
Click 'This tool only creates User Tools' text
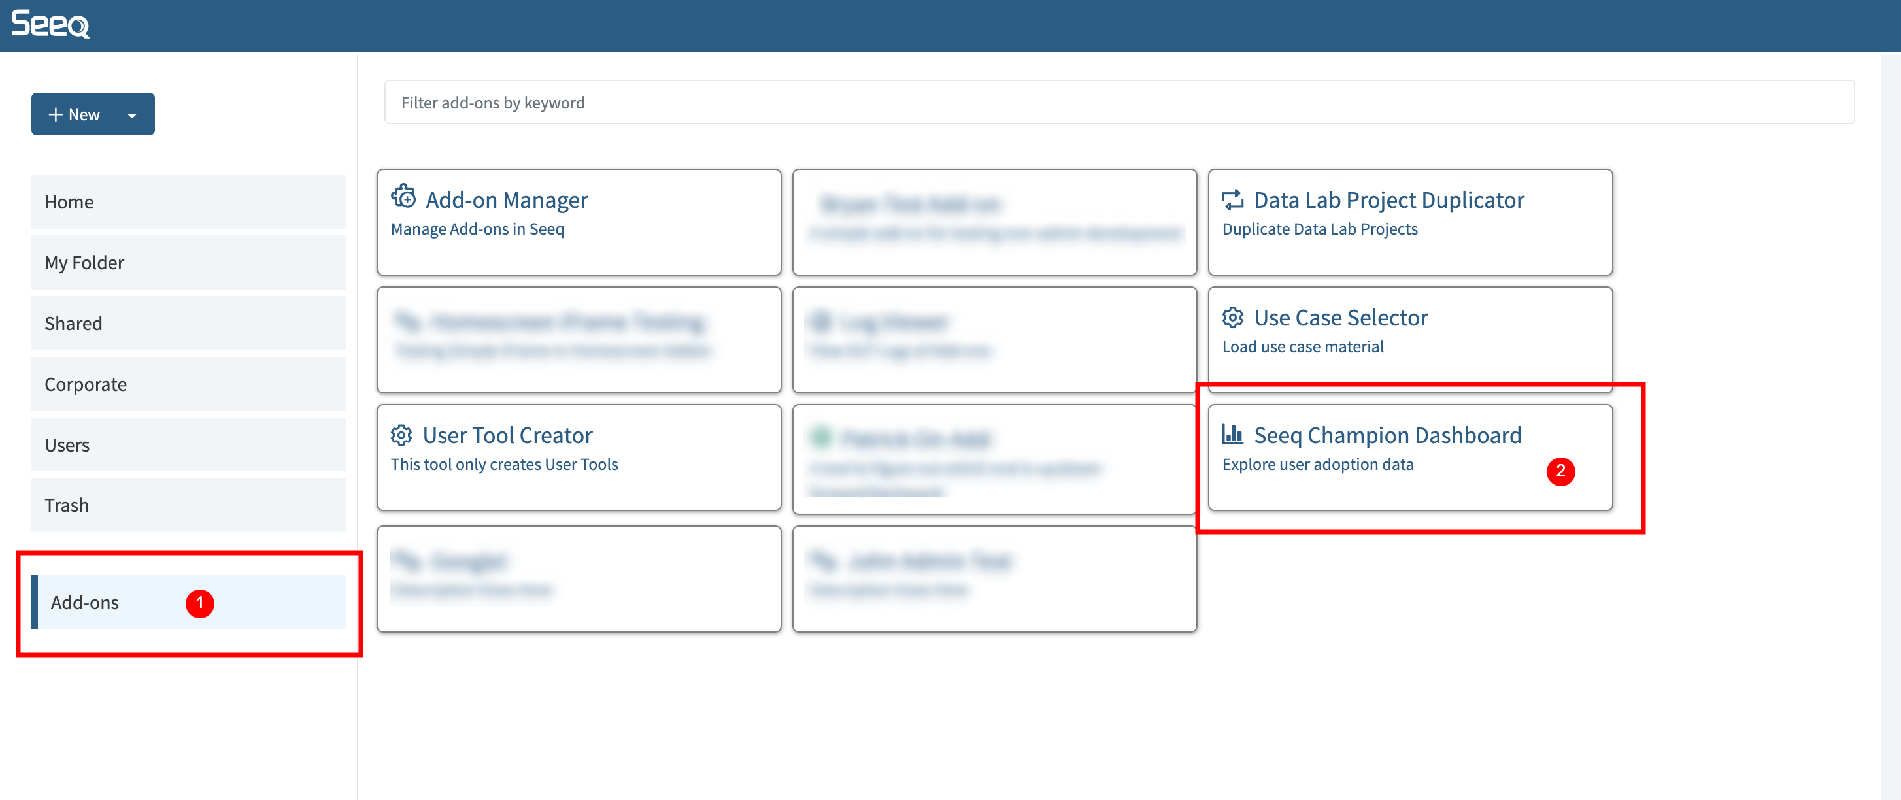504,464
